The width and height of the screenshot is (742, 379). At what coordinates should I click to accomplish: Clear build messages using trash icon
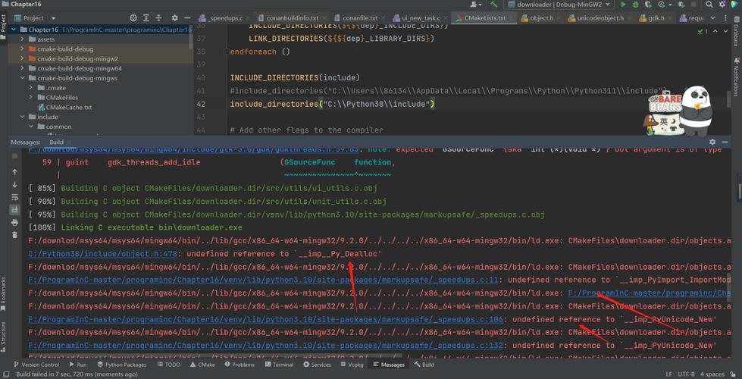pos(14,236)
